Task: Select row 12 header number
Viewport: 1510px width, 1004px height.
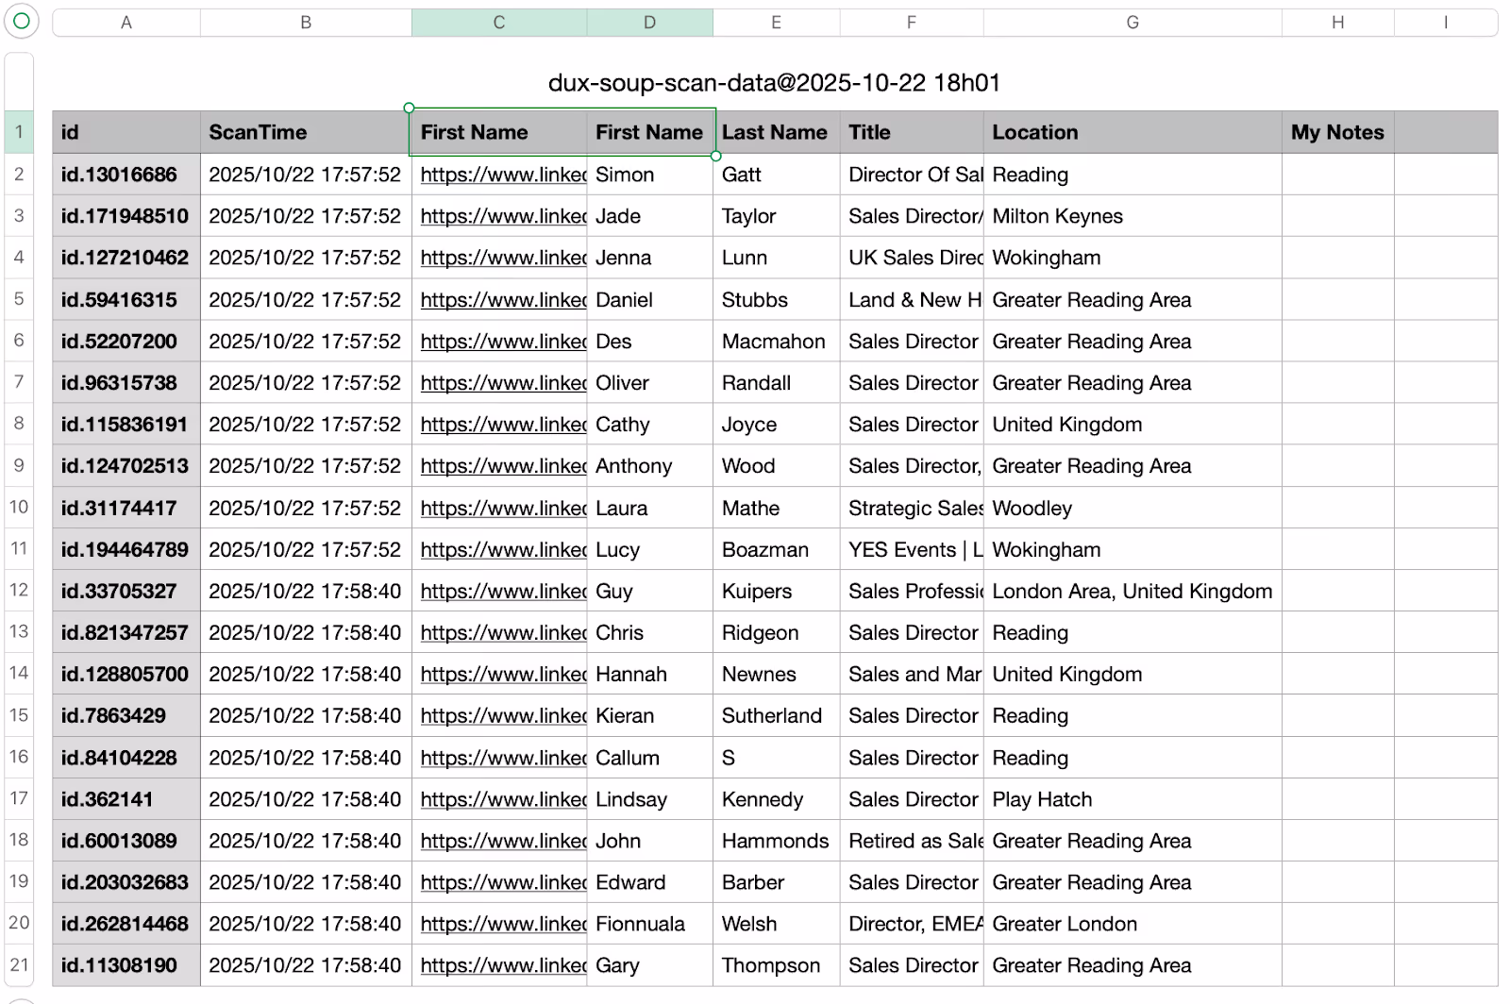Action: pos(19,590)
